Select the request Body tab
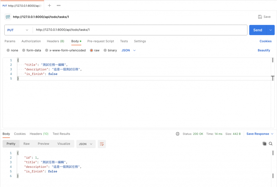This screenshot has width=277, height=187. 76,41
